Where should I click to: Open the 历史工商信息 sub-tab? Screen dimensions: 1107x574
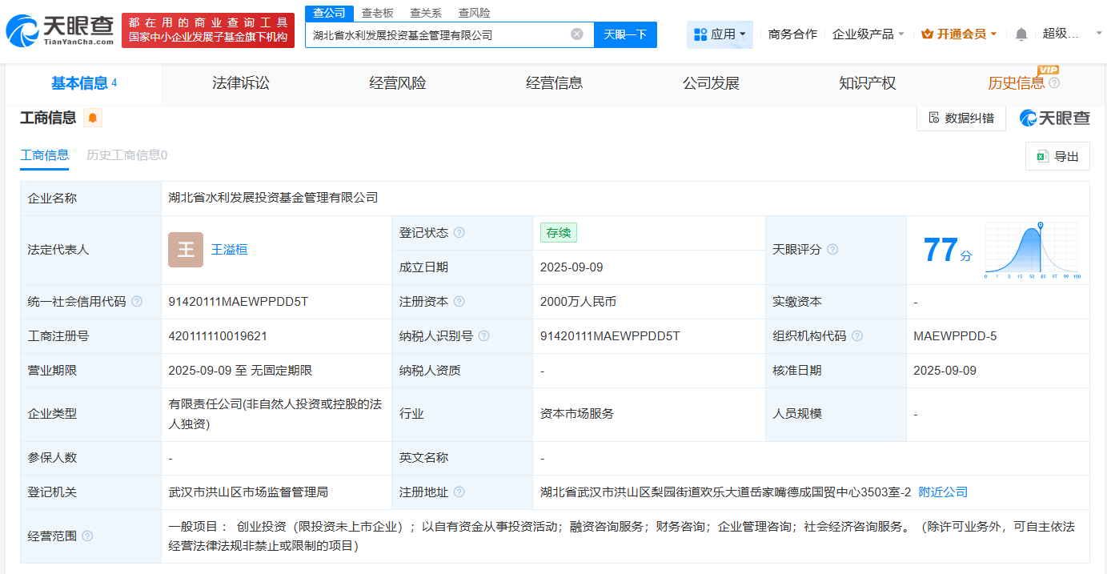(x=126, y=155)
